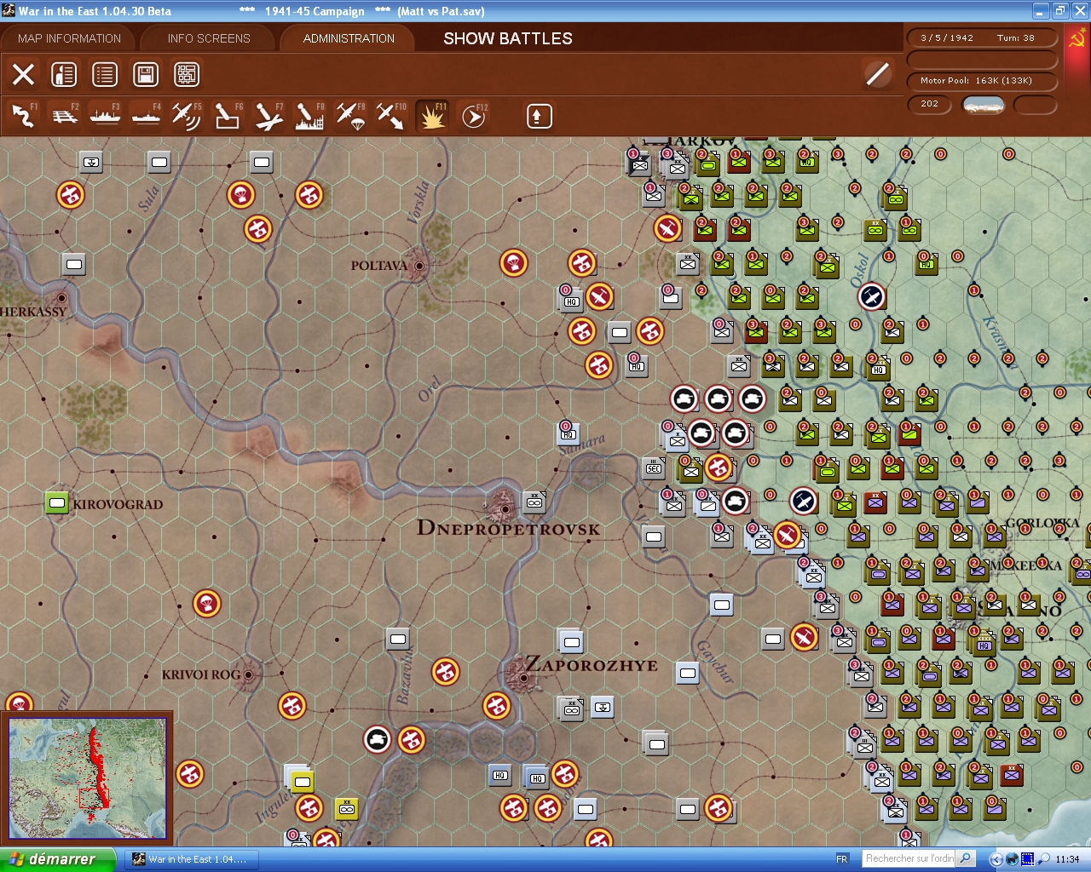Open the commander's report icon

[x=64, y=75]
